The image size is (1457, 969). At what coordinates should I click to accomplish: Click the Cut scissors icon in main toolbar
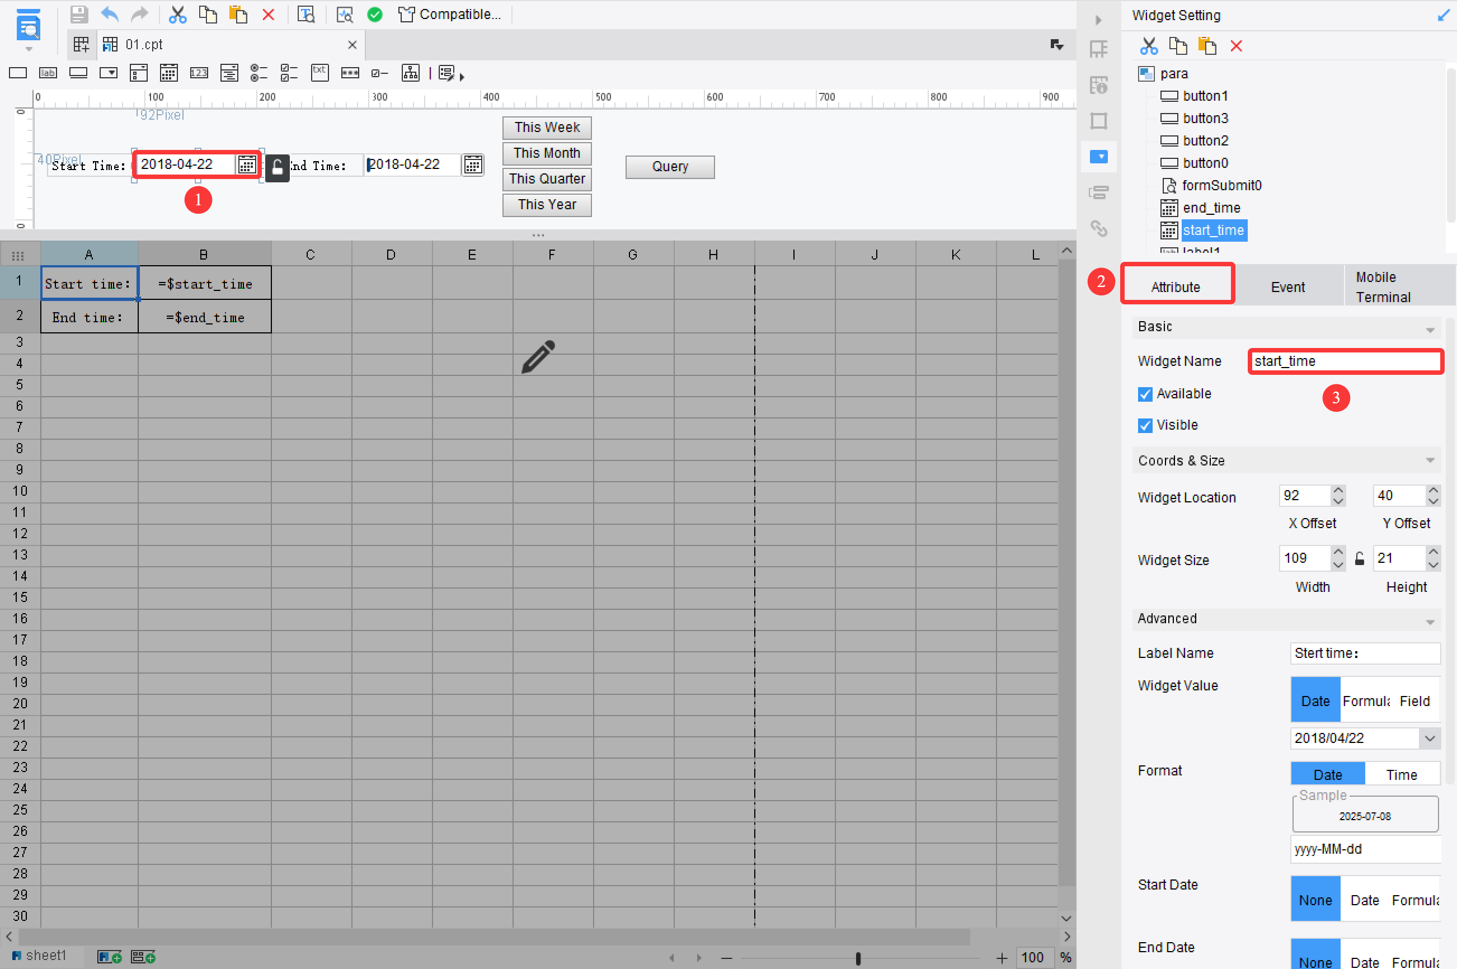click(x=177, y=14)
